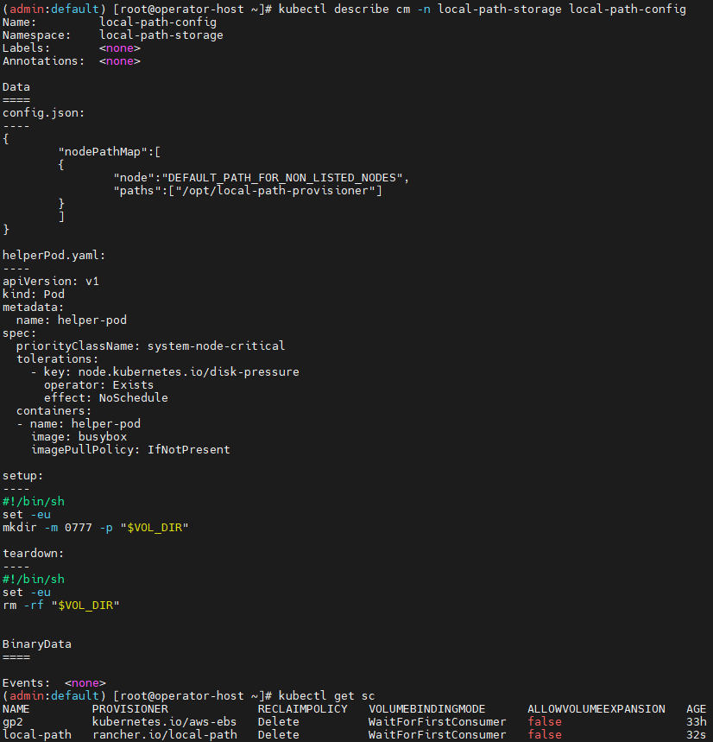Click the 'BinaryData' section heading

(37, 644)
